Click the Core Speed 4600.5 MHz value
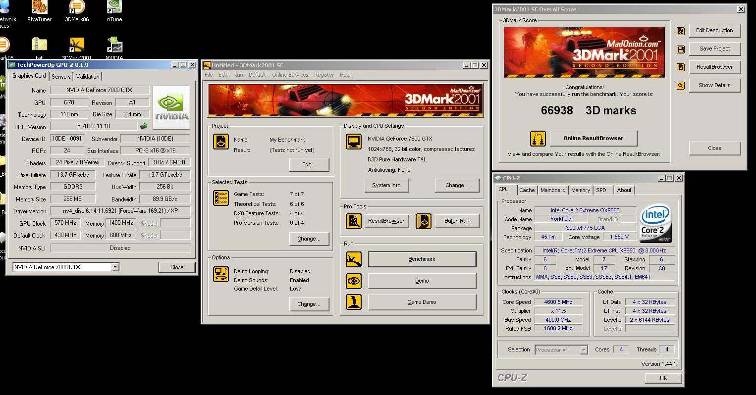Screen dimensions: 756x395 [558, 302]
